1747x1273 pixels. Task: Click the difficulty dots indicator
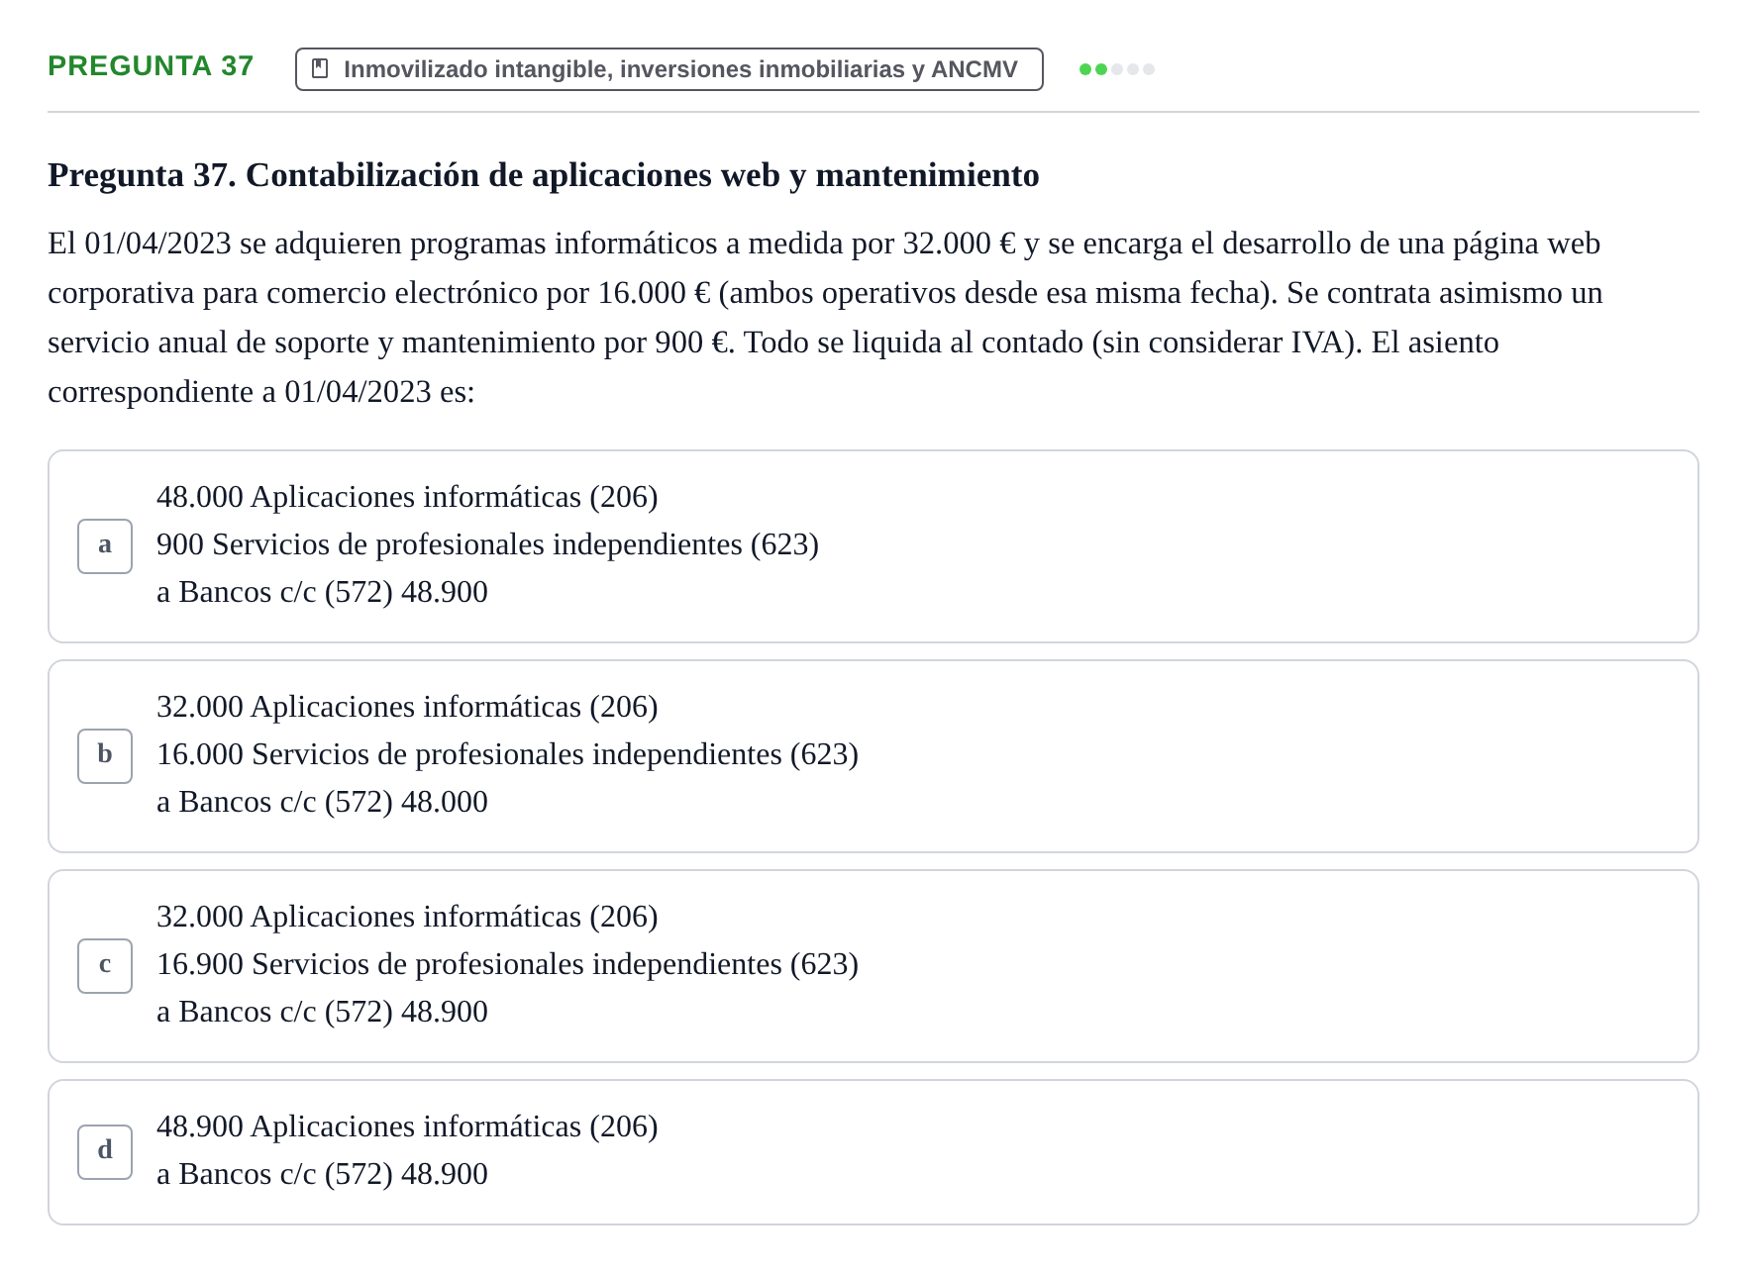click(x=1116, y=69)
